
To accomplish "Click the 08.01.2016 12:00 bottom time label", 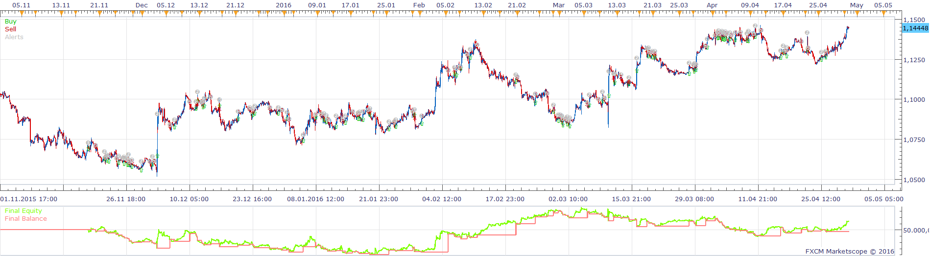I will point(315,199).
